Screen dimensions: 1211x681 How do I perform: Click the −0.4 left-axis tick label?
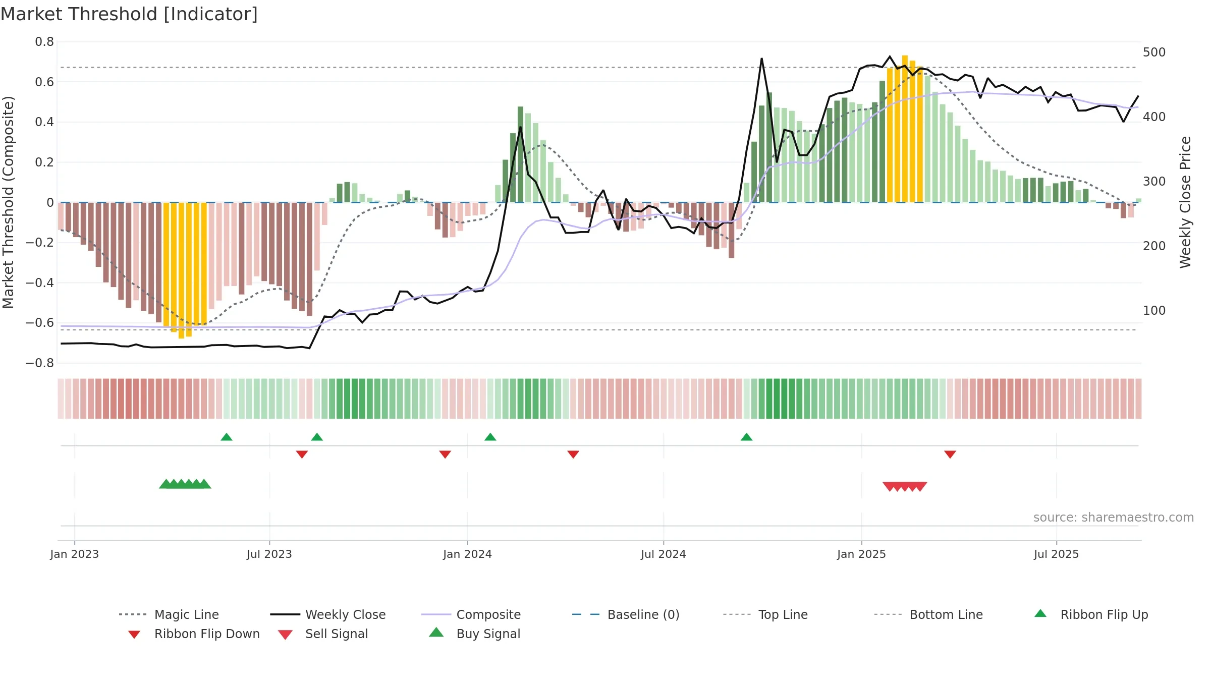point(40,282)
